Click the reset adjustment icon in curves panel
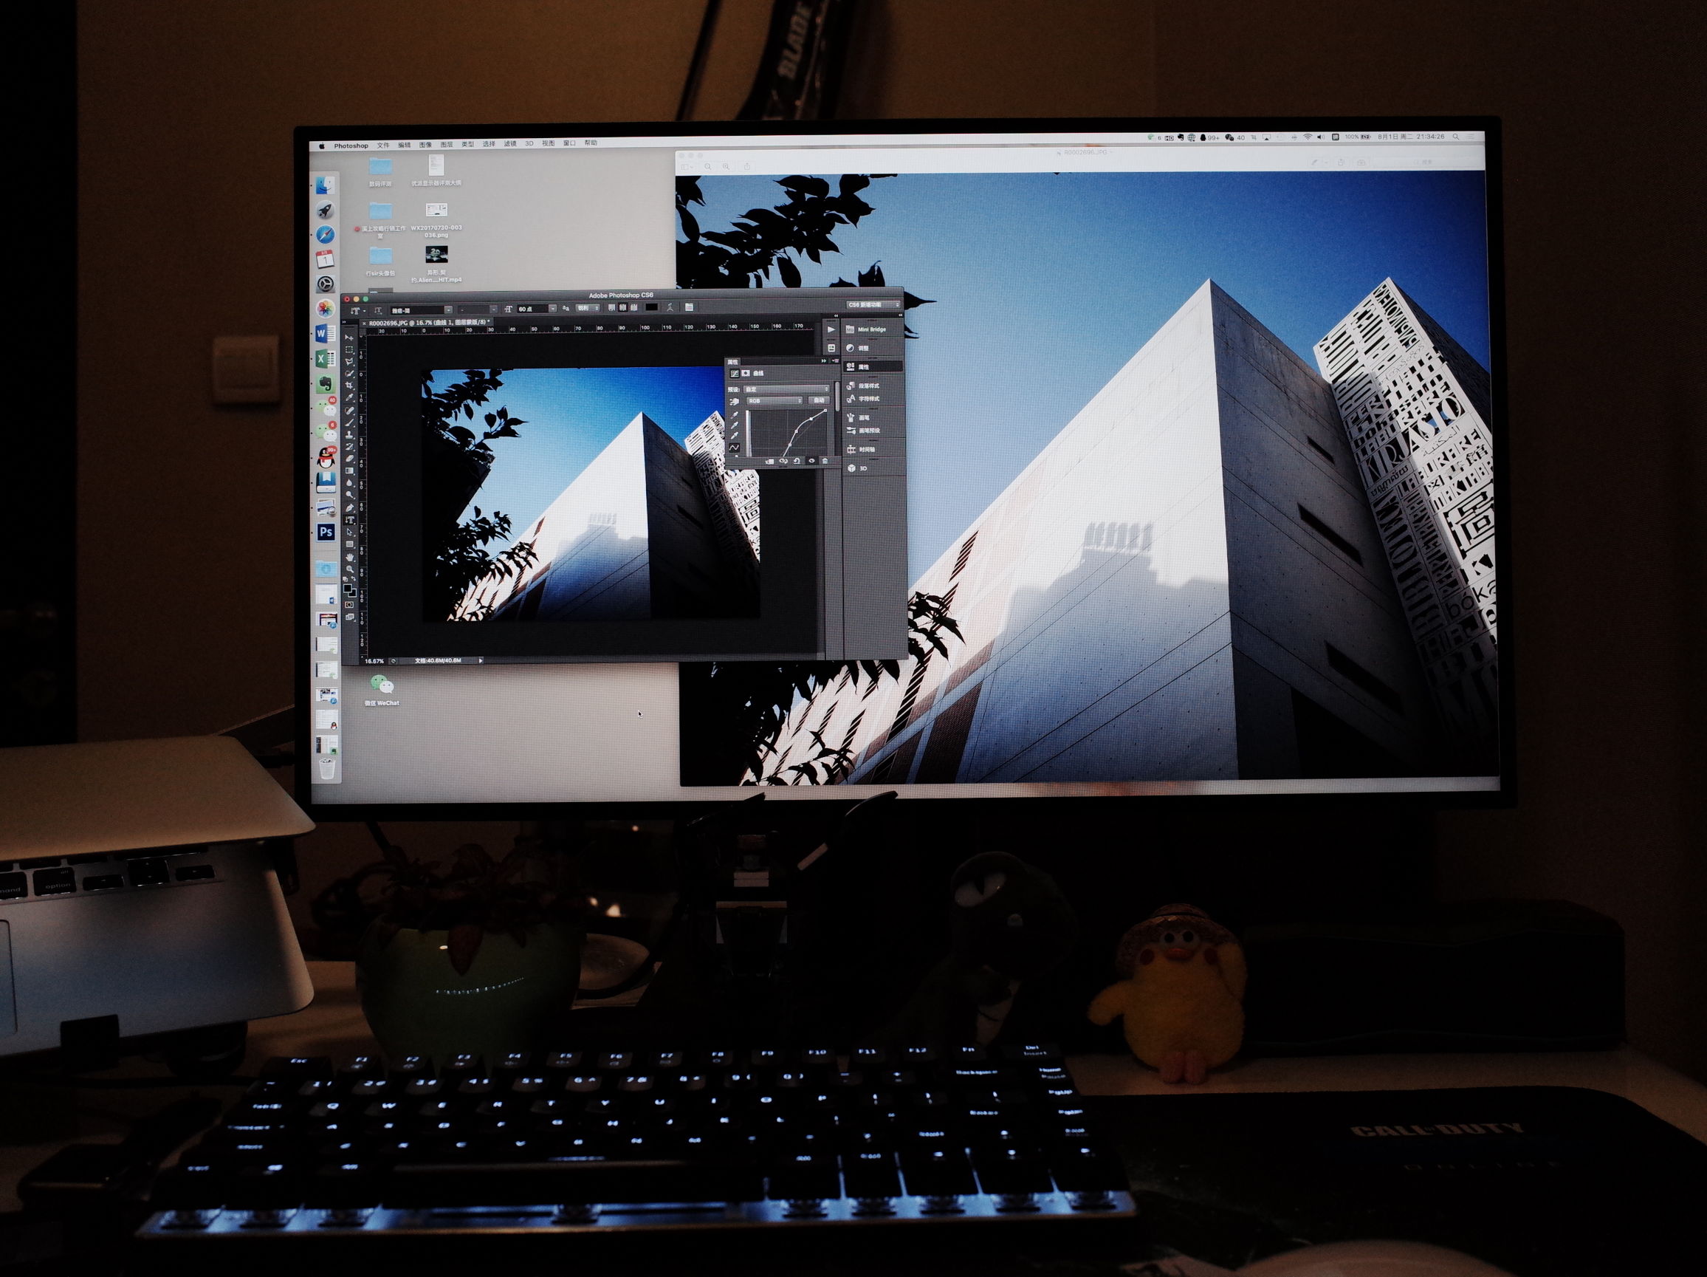Image resolution: width=1707 pixels, height=1277 pixels. (x=797, y=461)
